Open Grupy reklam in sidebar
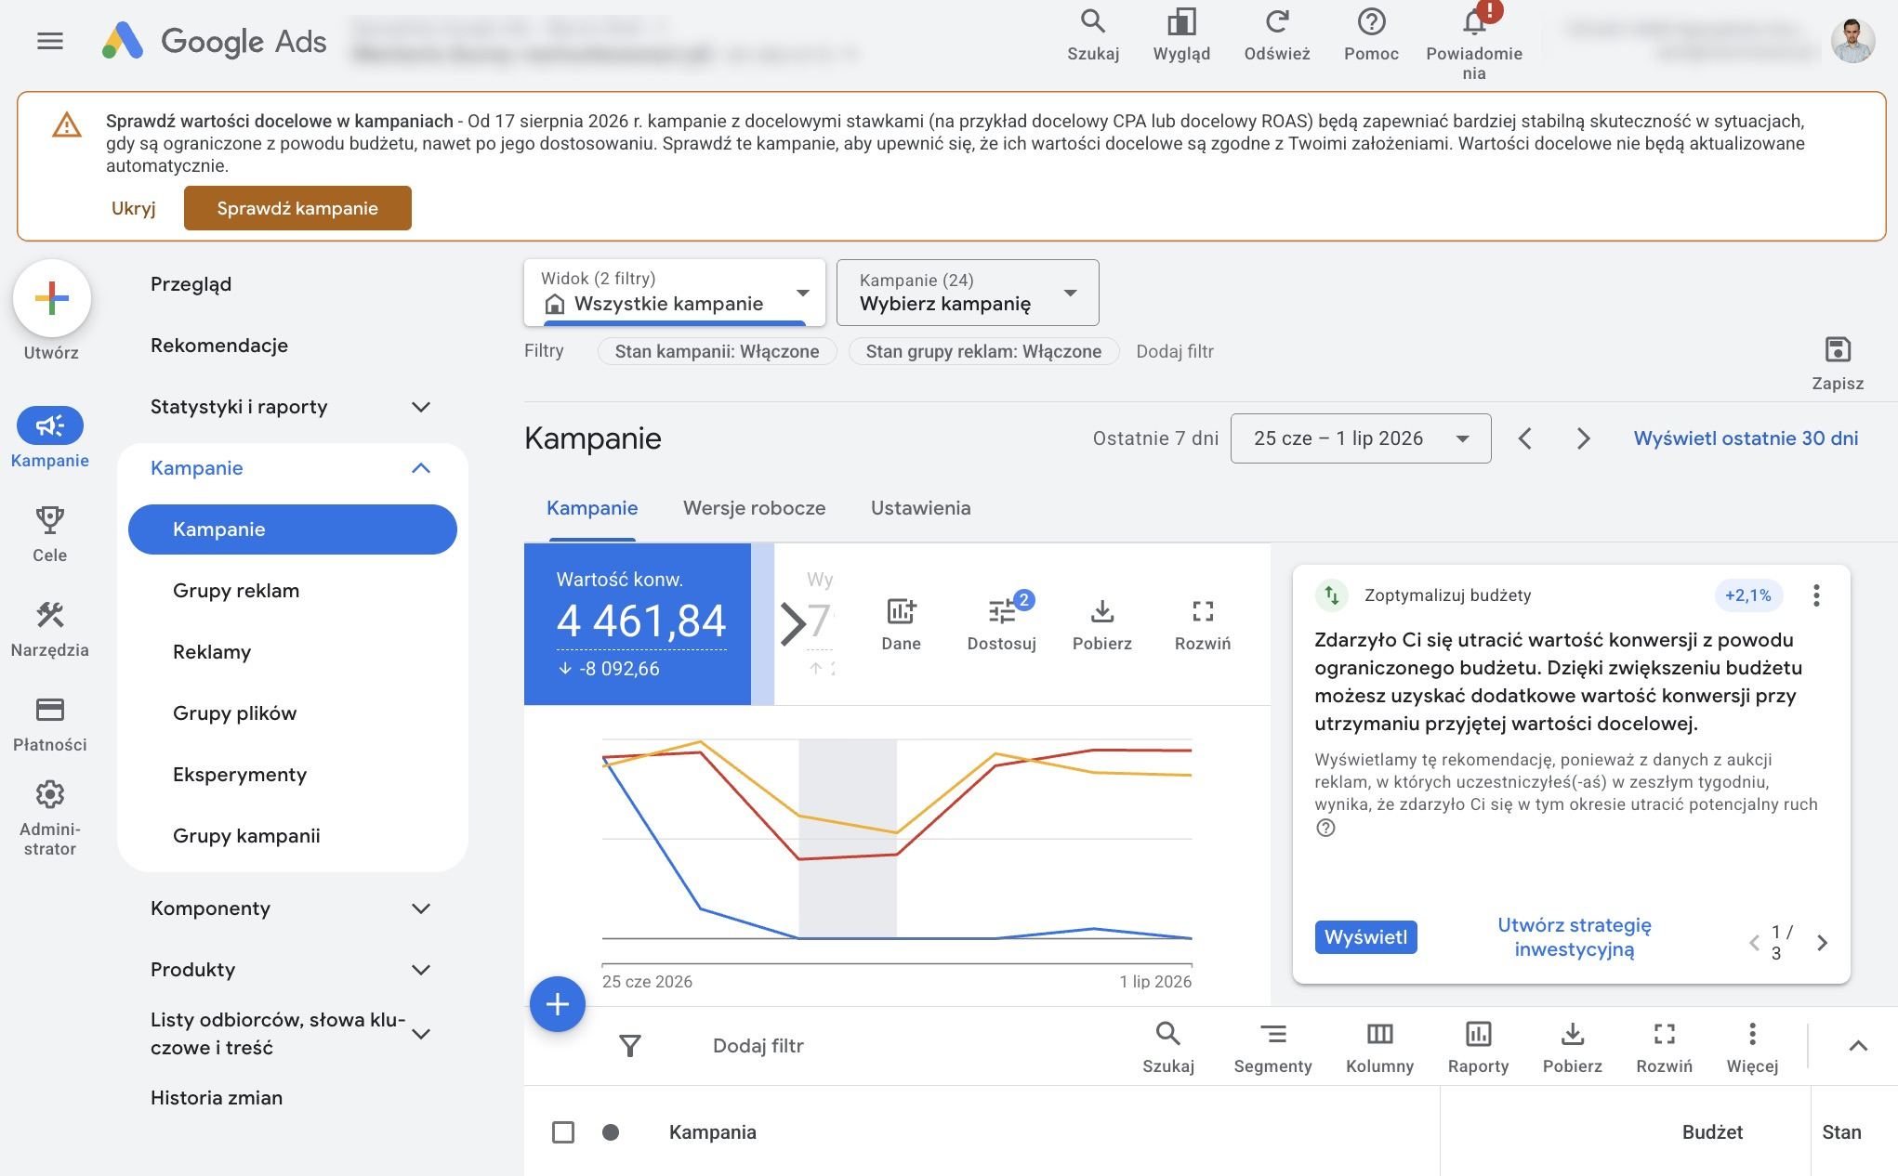Image resolution: width=1898 pixels, height=1176 pixels. point(236,591)
